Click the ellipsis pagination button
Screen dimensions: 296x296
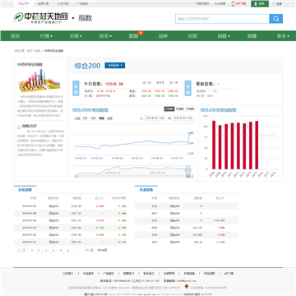point(77,250)
